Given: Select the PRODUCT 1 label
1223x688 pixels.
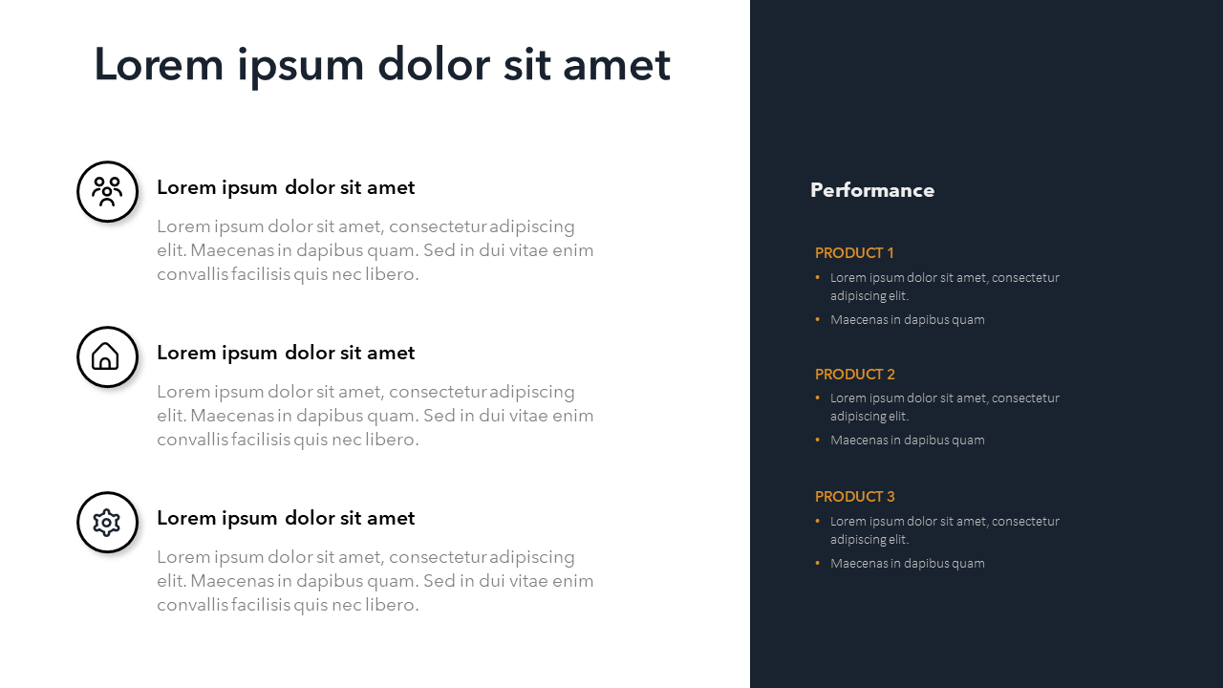Looking at the screenshot, I should [854, 253].
